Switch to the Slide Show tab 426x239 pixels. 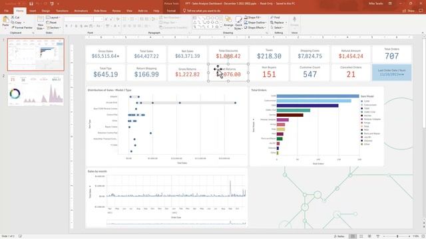100,11
